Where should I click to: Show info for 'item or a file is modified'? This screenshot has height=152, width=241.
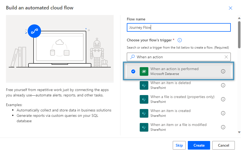(223, 127)
